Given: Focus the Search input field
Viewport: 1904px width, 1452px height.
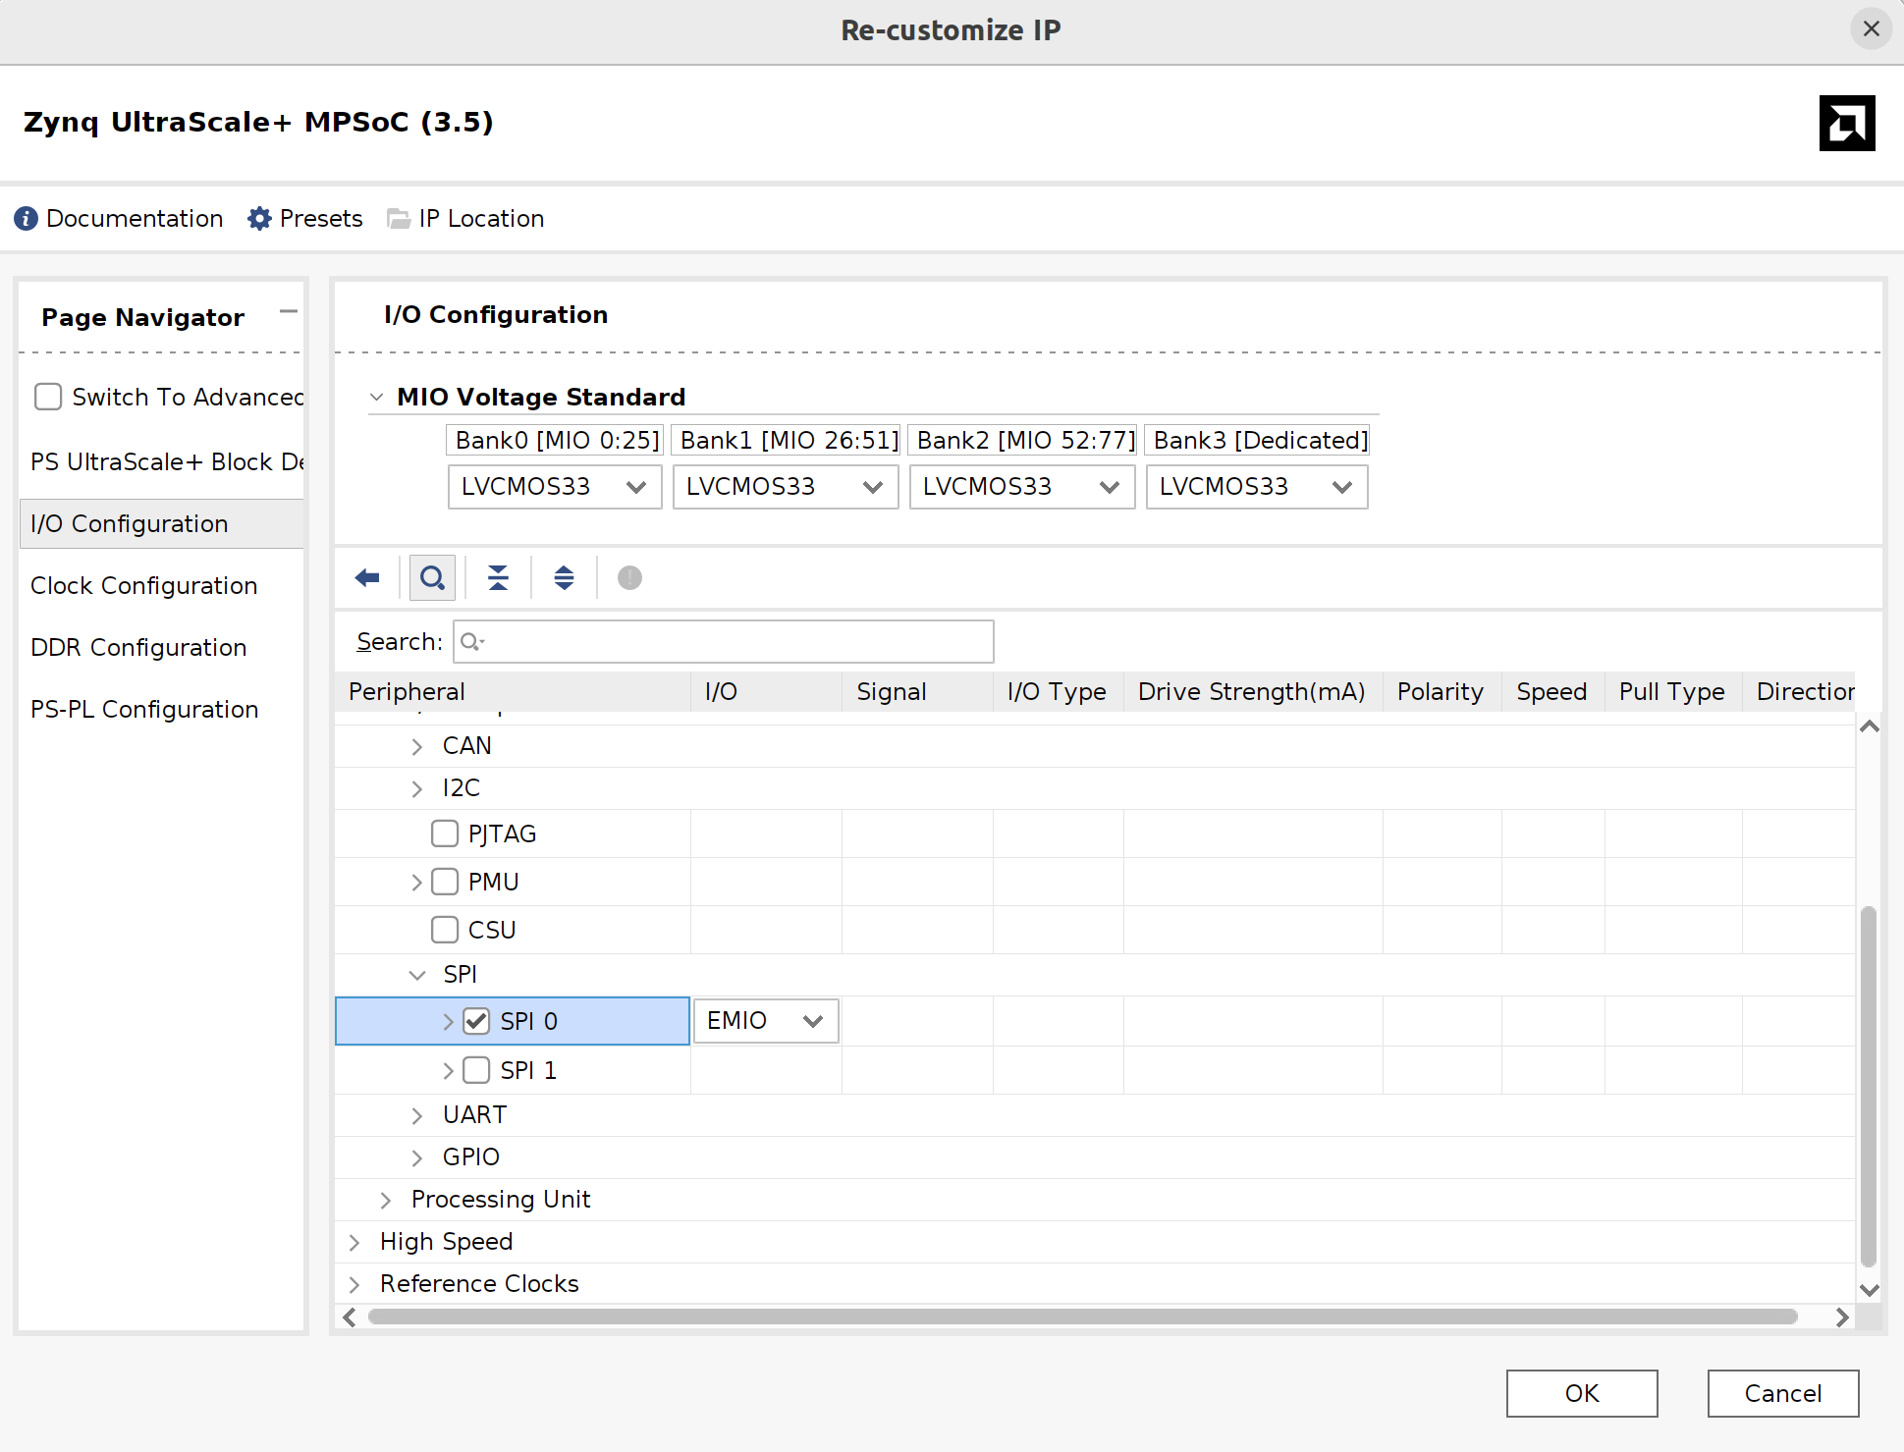Looking at the screenshot, I should coord(724,641).
